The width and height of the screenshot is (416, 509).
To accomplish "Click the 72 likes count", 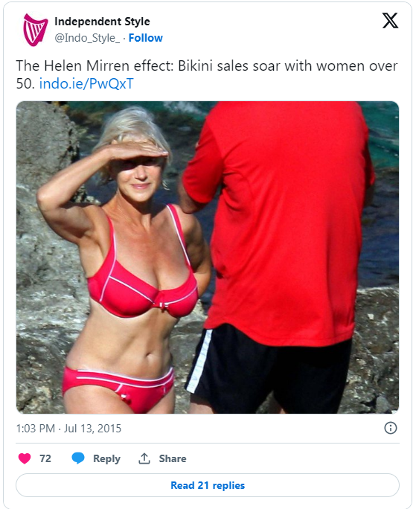I will 45,458.
